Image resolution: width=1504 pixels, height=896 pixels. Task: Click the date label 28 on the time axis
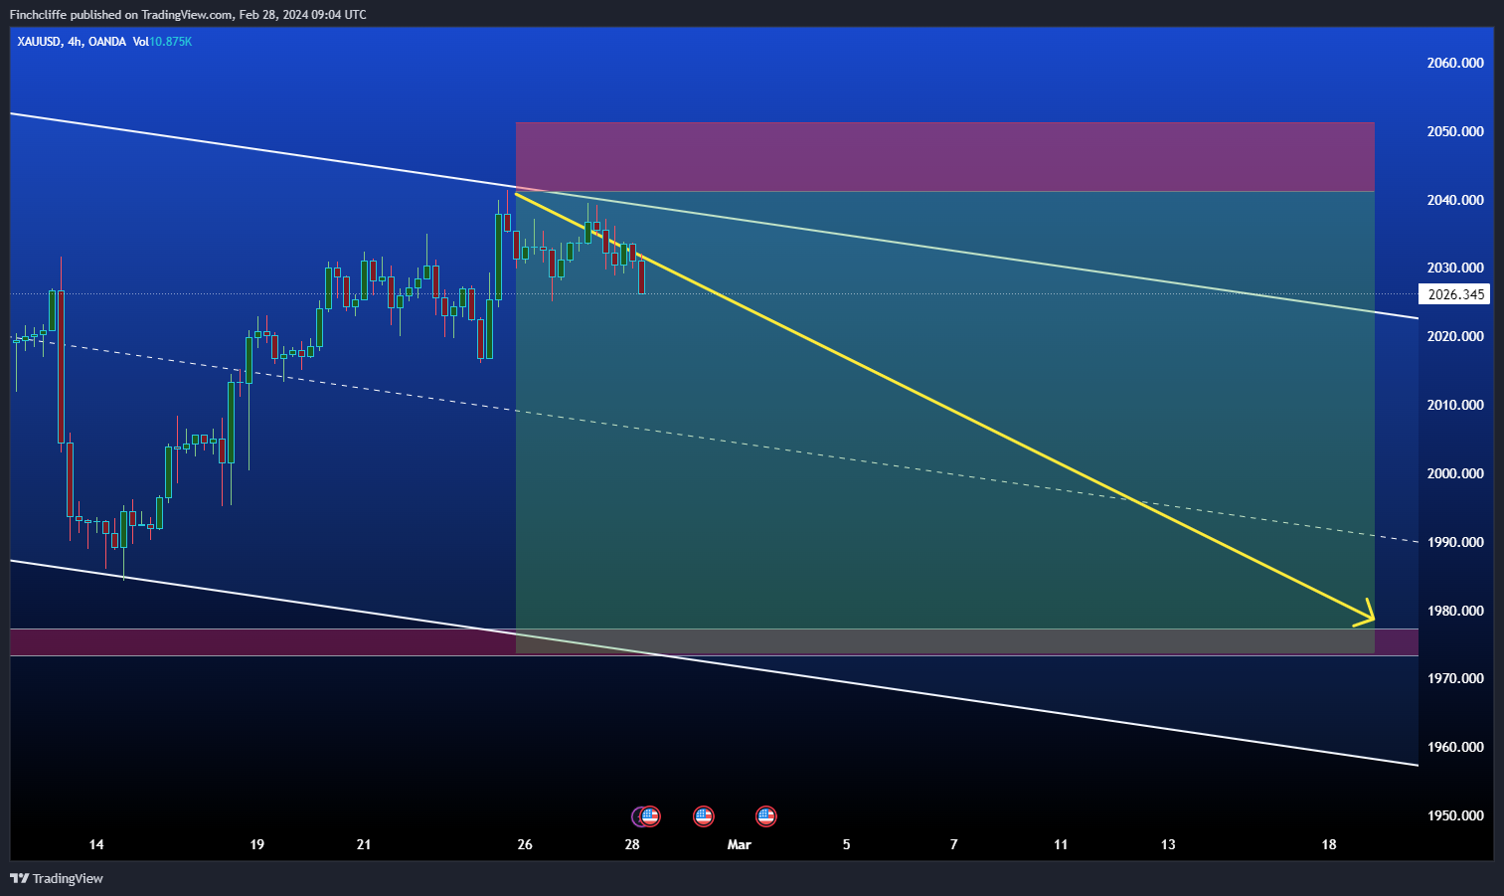(632, 844)
